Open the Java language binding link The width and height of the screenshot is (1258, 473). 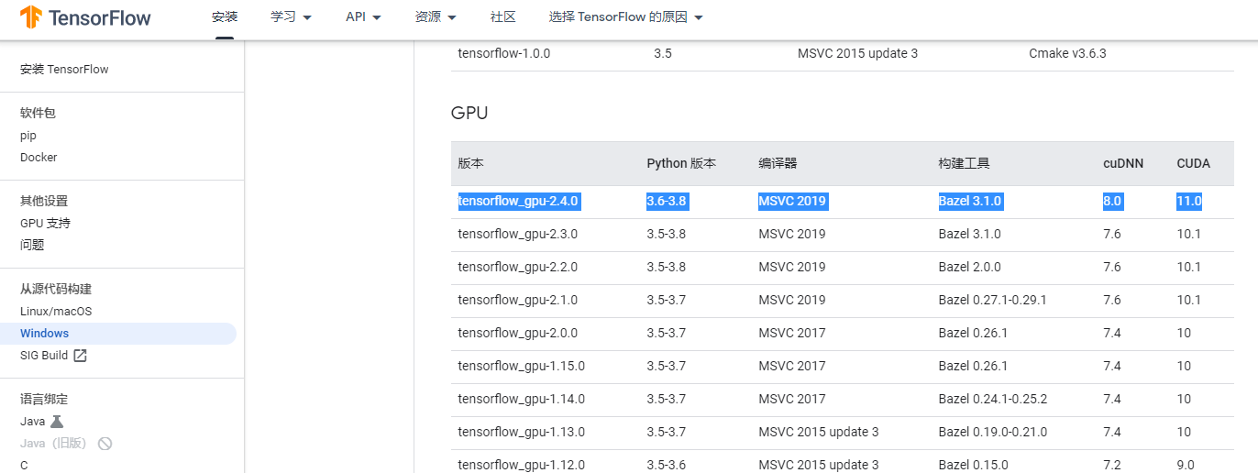pyautogui.click(x=33, y=422)
